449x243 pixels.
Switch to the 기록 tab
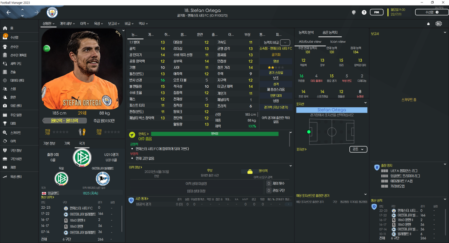(x=67, y=143)
